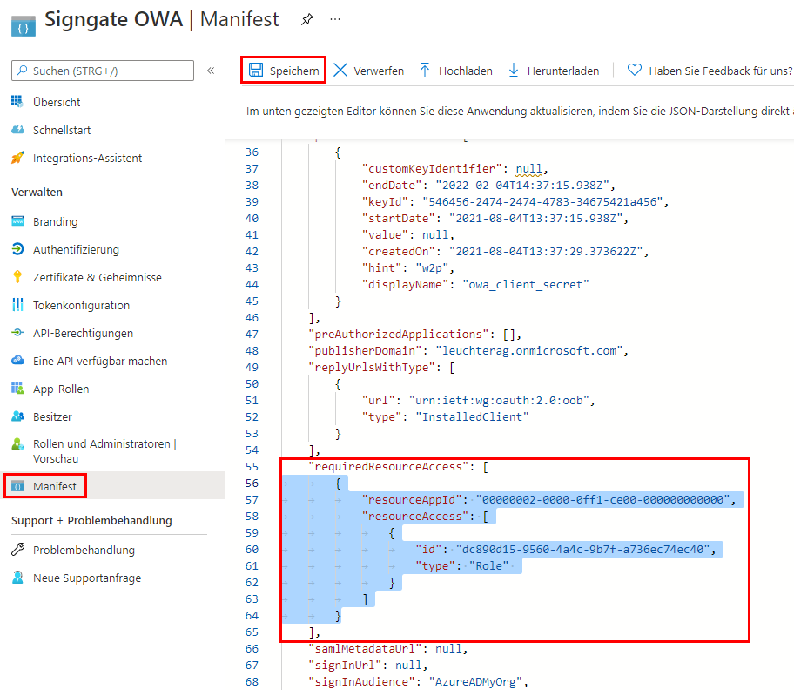
Task: Click the Verwerfen X icon
Action: pos(340,70)
